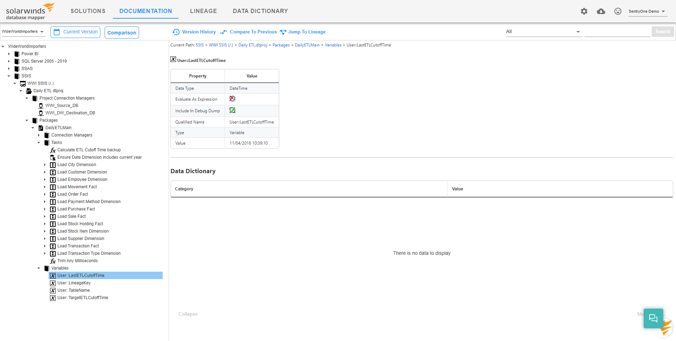Expand the Load Order Fact node
This screenshot has height=341, width=676.
[45, 194]
